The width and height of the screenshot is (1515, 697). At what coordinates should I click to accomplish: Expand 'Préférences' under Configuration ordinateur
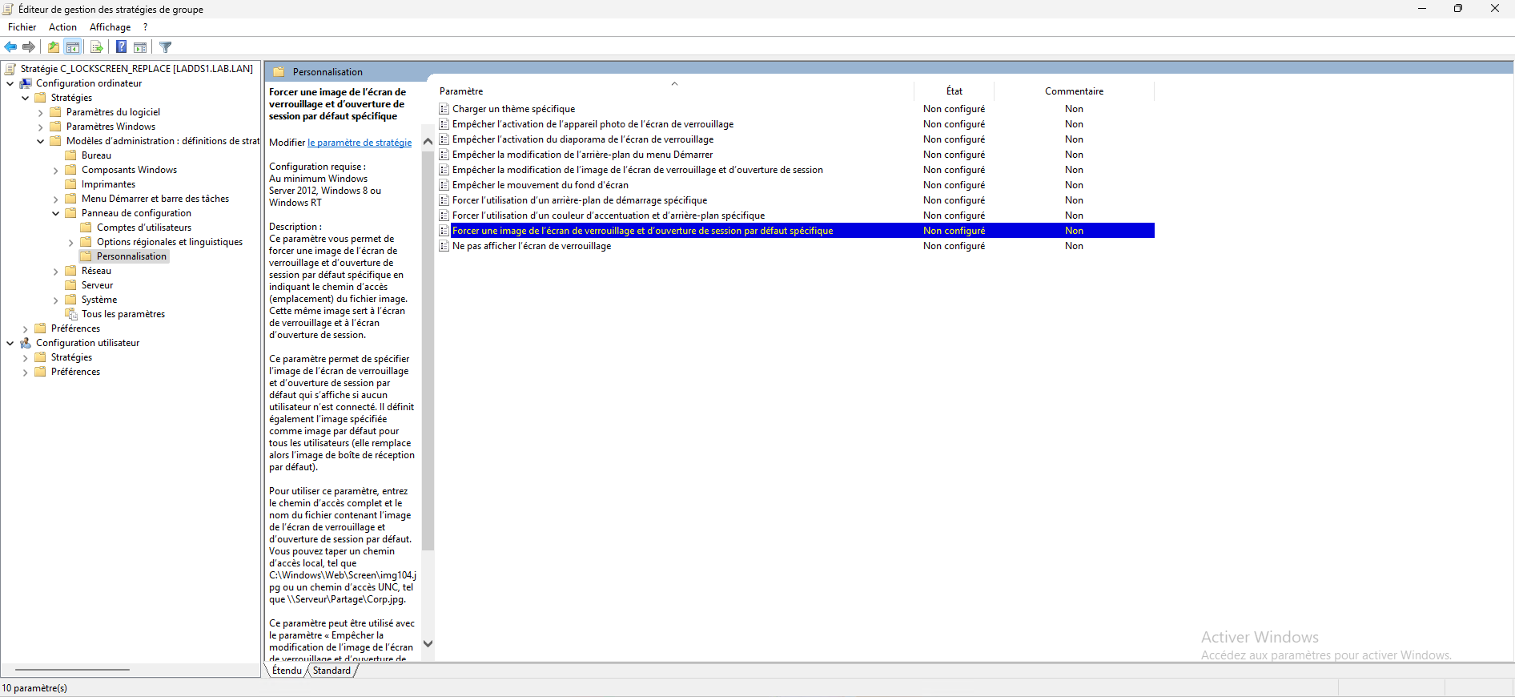pos(26,328)
